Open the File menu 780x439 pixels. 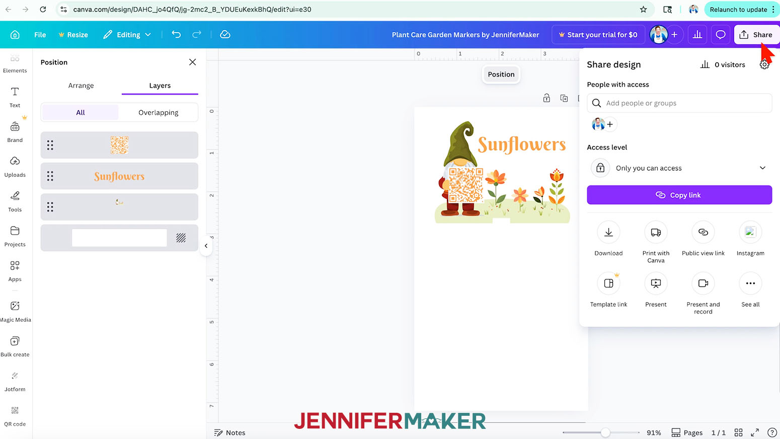(40, 35)
